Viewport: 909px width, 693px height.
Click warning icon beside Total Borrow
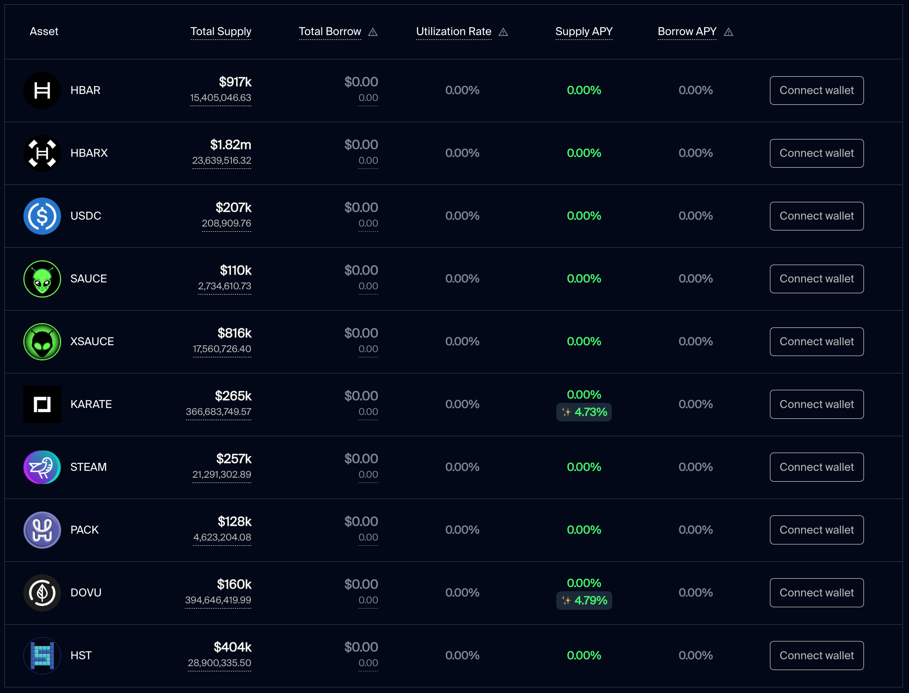373,32
